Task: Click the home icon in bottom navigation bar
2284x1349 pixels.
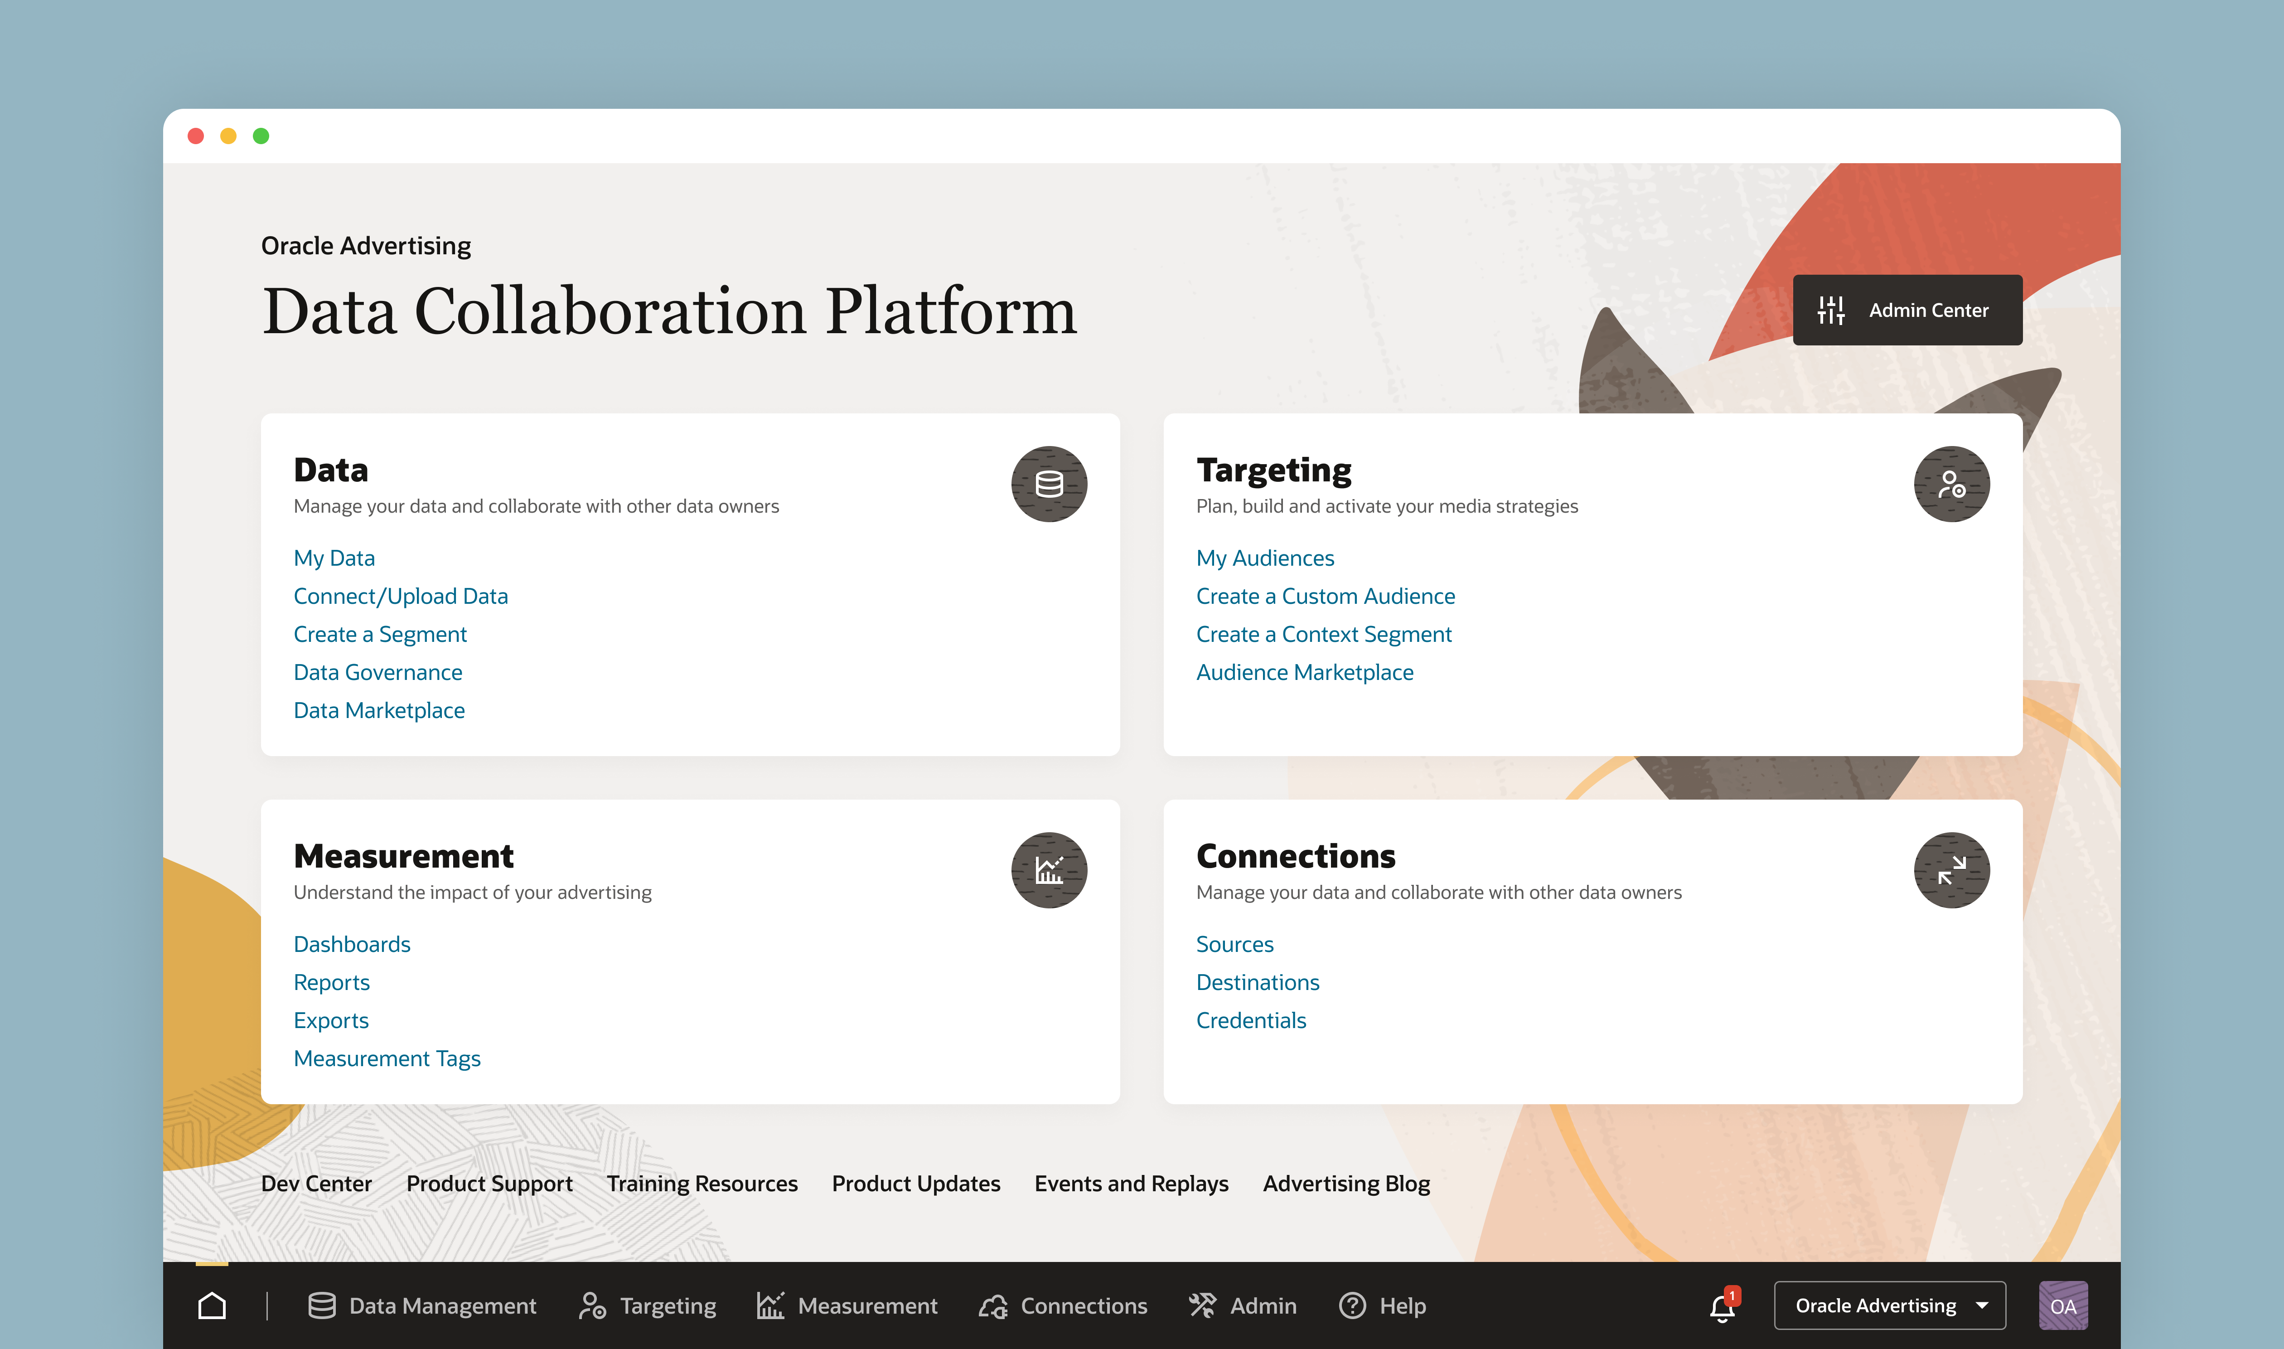Action: coord(212,1305)
